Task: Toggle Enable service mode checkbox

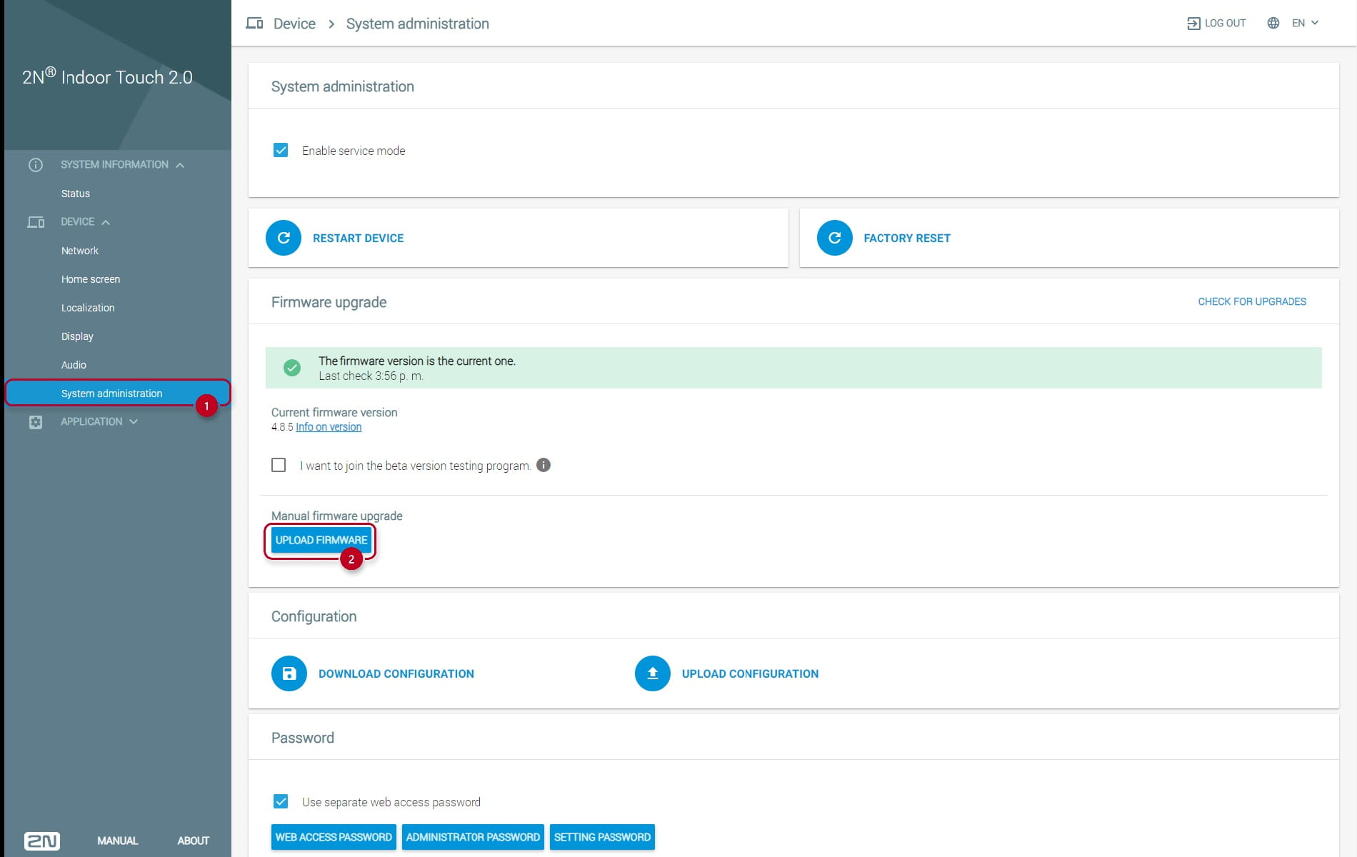Action: [x=281, y=150]
